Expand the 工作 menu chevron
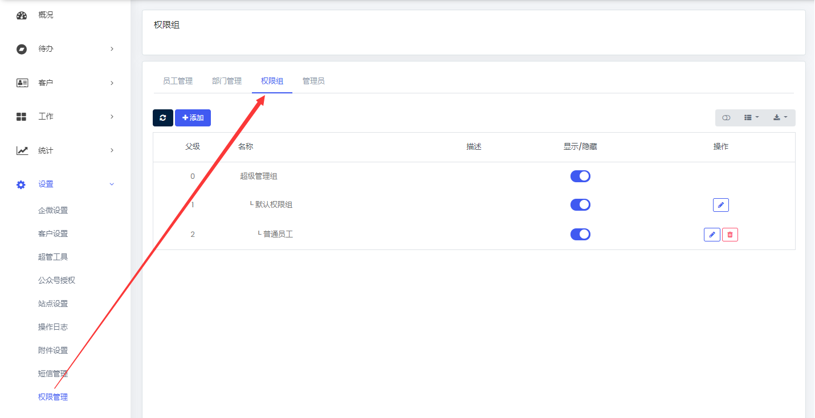815x418 pixels. point(112,117)
